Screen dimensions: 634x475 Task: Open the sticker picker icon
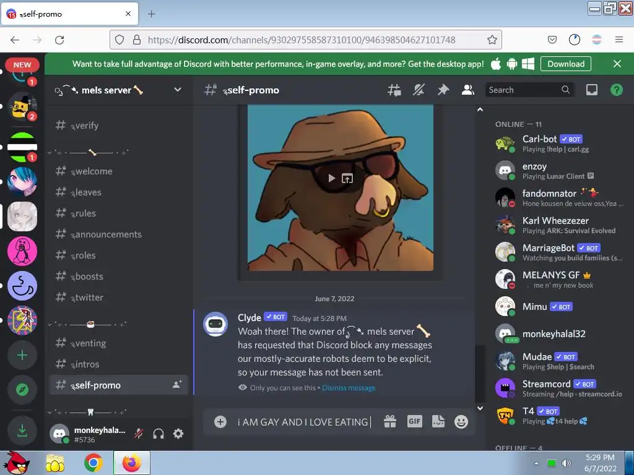(438, 422)
